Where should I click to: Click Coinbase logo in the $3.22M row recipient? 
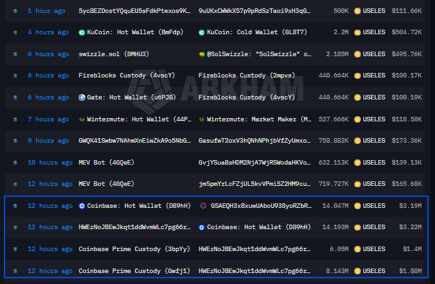[x=201, y=228]
